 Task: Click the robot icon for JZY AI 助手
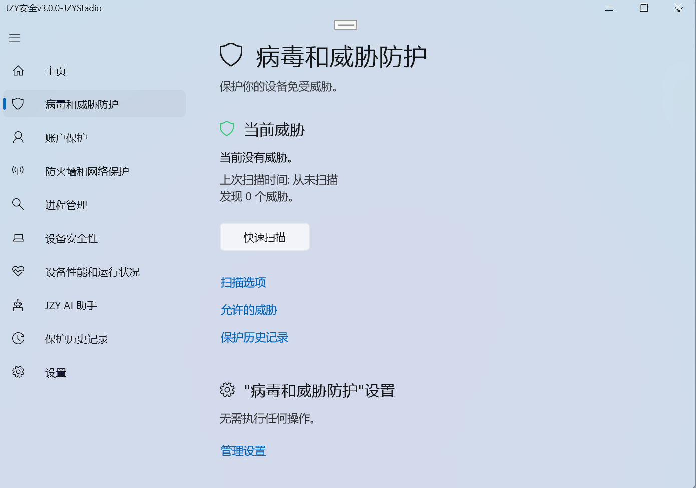pyautogui.click(x=18, y=305)
